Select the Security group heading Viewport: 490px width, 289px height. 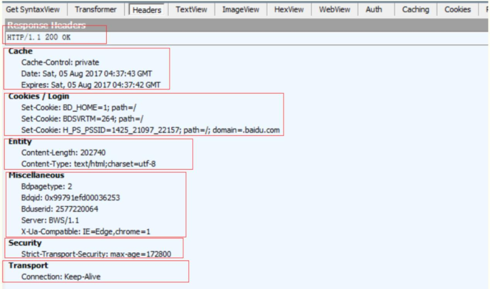point(25,243)
